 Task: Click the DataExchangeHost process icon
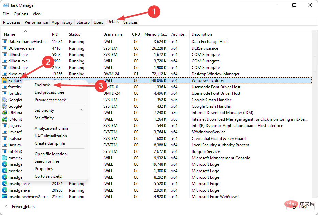pyautogui.click(x=5, y=42)
